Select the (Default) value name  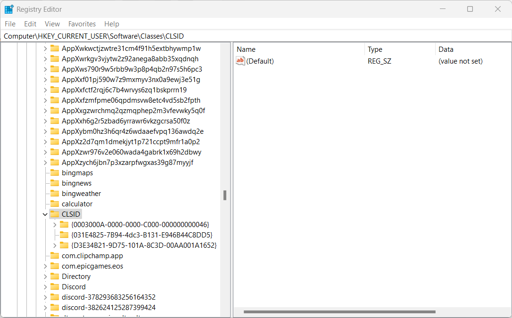260,61
